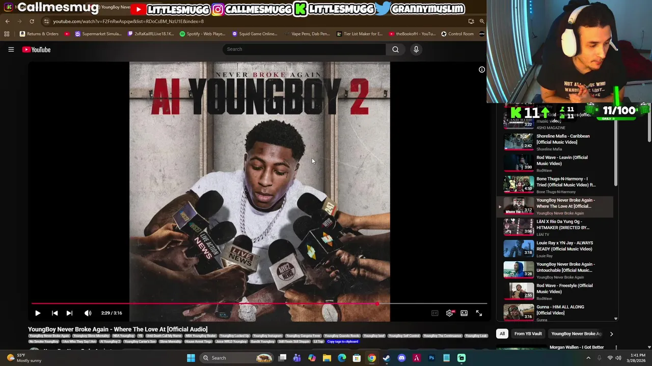Show video info card icon
The height and width of the screenshot is (366, 652).
[x=481, y=70]
